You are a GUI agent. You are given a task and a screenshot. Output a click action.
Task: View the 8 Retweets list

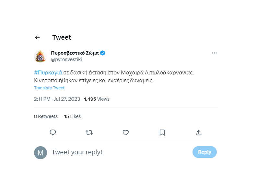coord(46,116)
